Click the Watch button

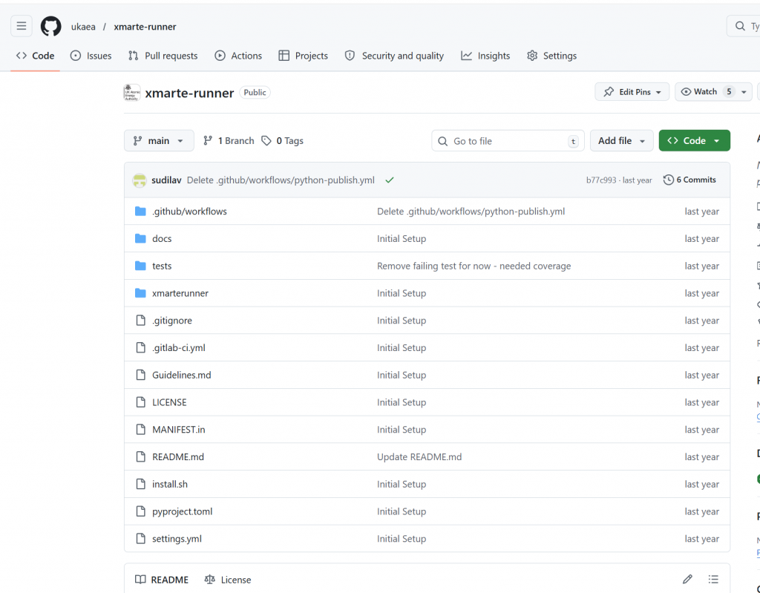698,92
